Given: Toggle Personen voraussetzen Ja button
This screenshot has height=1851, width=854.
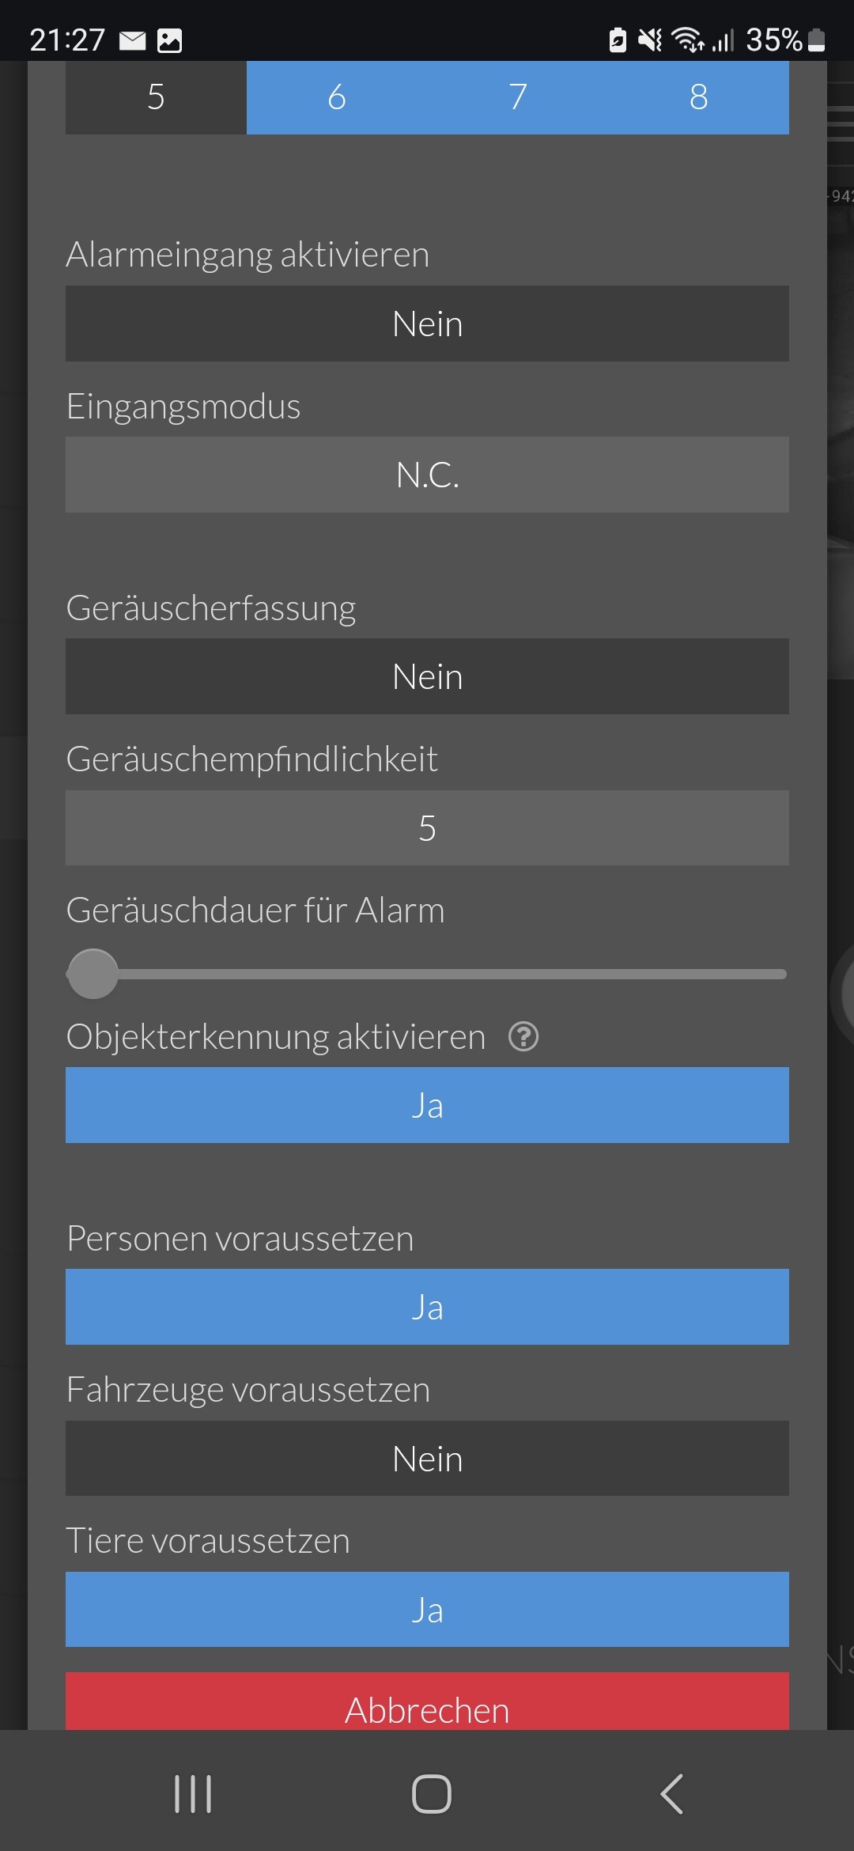Looking at the screenshot, I should (427, 1307).
